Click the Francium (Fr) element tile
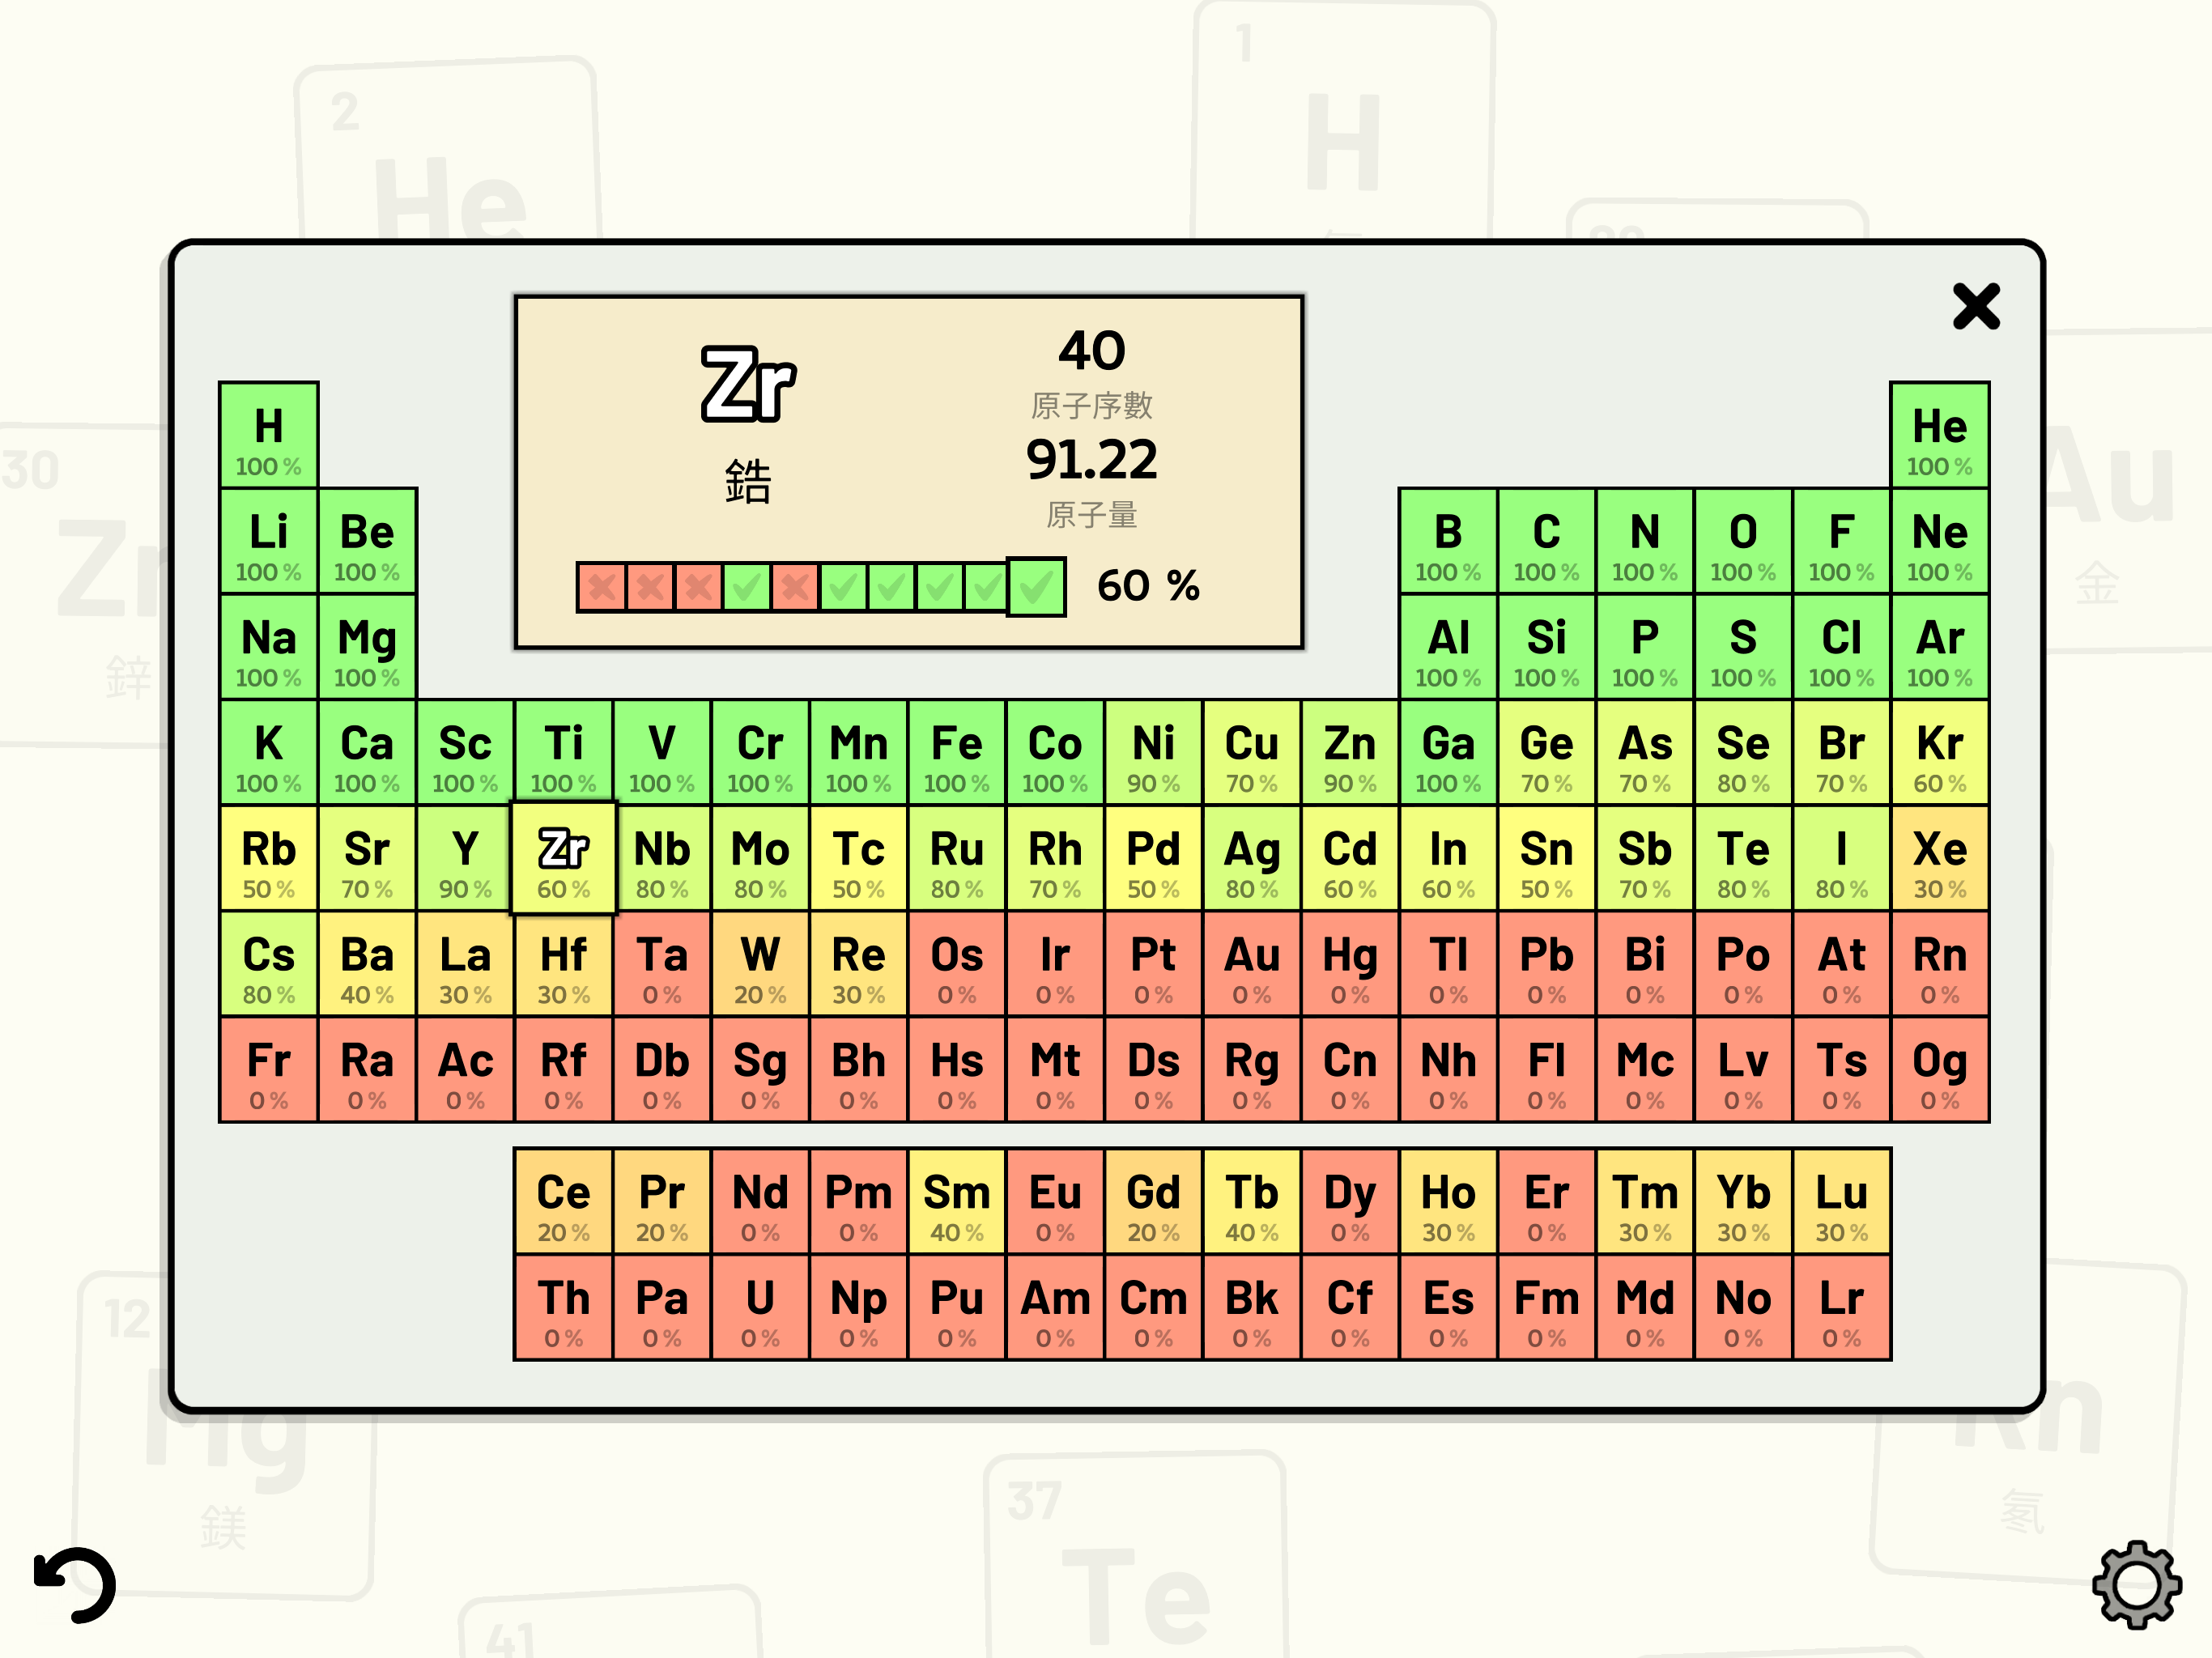Image resolution: width=2212 pixels, height=1658 pixels. [268, 1070]
